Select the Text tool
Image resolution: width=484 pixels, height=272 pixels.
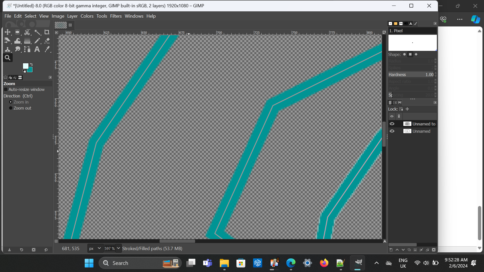(37, 49)
